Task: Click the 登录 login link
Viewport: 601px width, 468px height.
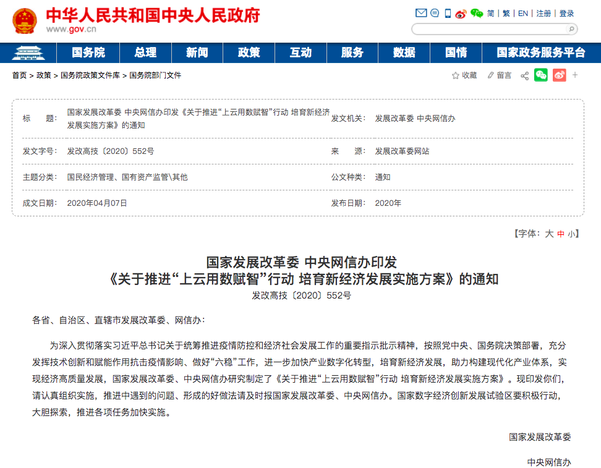Action: [x=566, y=13]
